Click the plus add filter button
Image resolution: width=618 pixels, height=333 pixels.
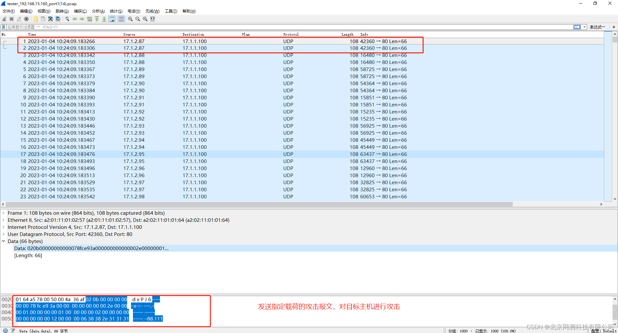point(614,27)
